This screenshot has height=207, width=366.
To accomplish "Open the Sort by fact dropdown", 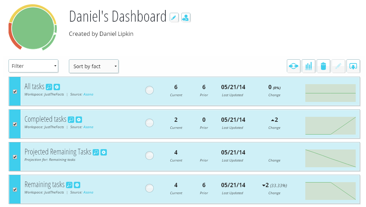I will tap(93, 66).
